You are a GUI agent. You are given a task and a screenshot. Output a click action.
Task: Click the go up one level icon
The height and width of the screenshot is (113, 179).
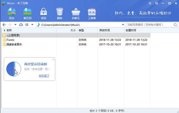[x=21, y=25]
